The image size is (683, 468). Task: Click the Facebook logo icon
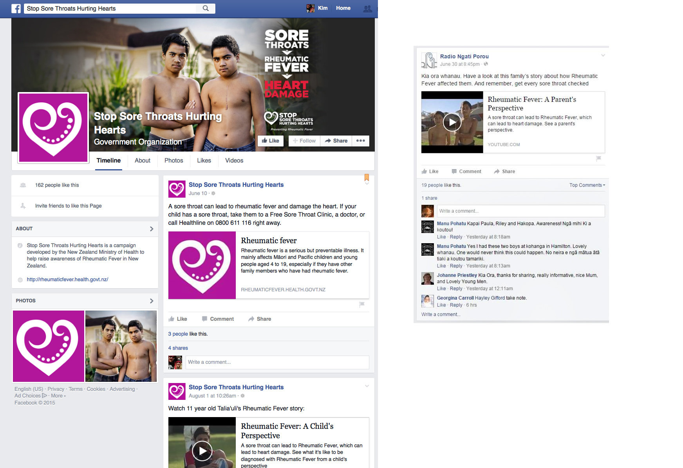pos(16,8)
